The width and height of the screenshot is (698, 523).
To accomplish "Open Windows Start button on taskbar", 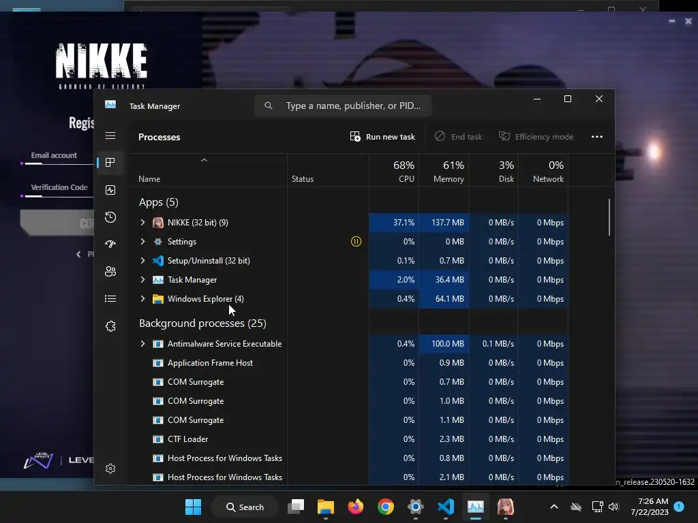I will click(193, 507).
